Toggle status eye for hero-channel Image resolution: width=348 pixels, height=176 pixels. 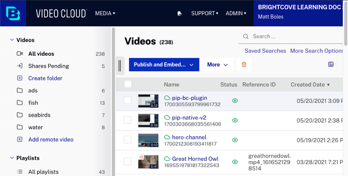click(235, 140)
